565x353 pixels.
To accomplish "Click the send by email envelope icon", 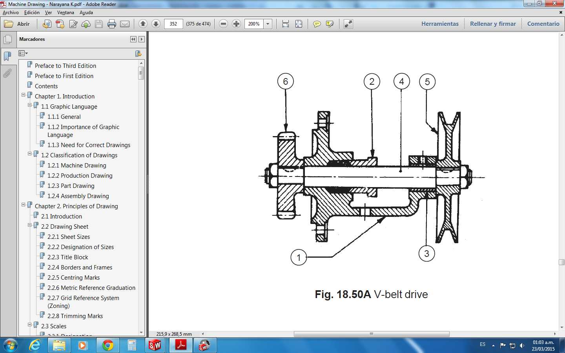I will (x=125, y=24).
